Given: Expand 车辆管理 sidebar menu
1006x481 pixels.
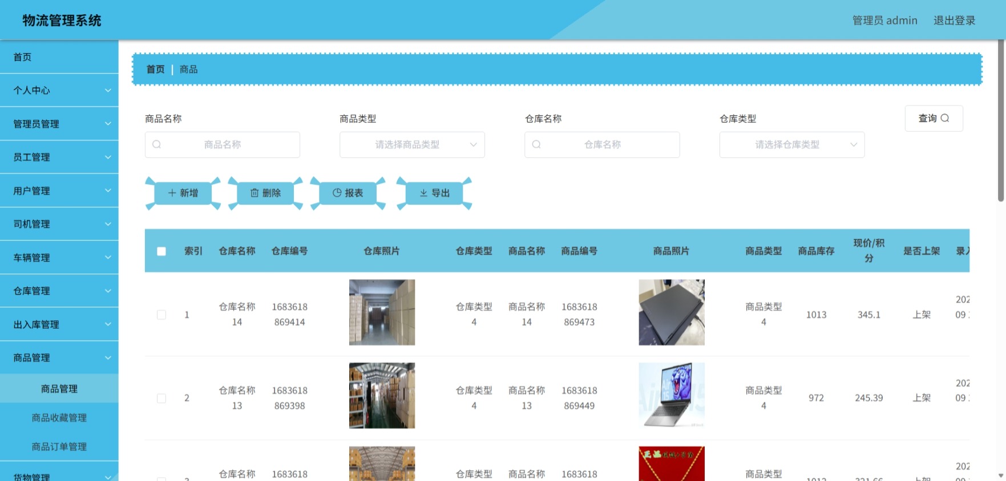Looking at the screenshot, I should (x=59, y=258).
